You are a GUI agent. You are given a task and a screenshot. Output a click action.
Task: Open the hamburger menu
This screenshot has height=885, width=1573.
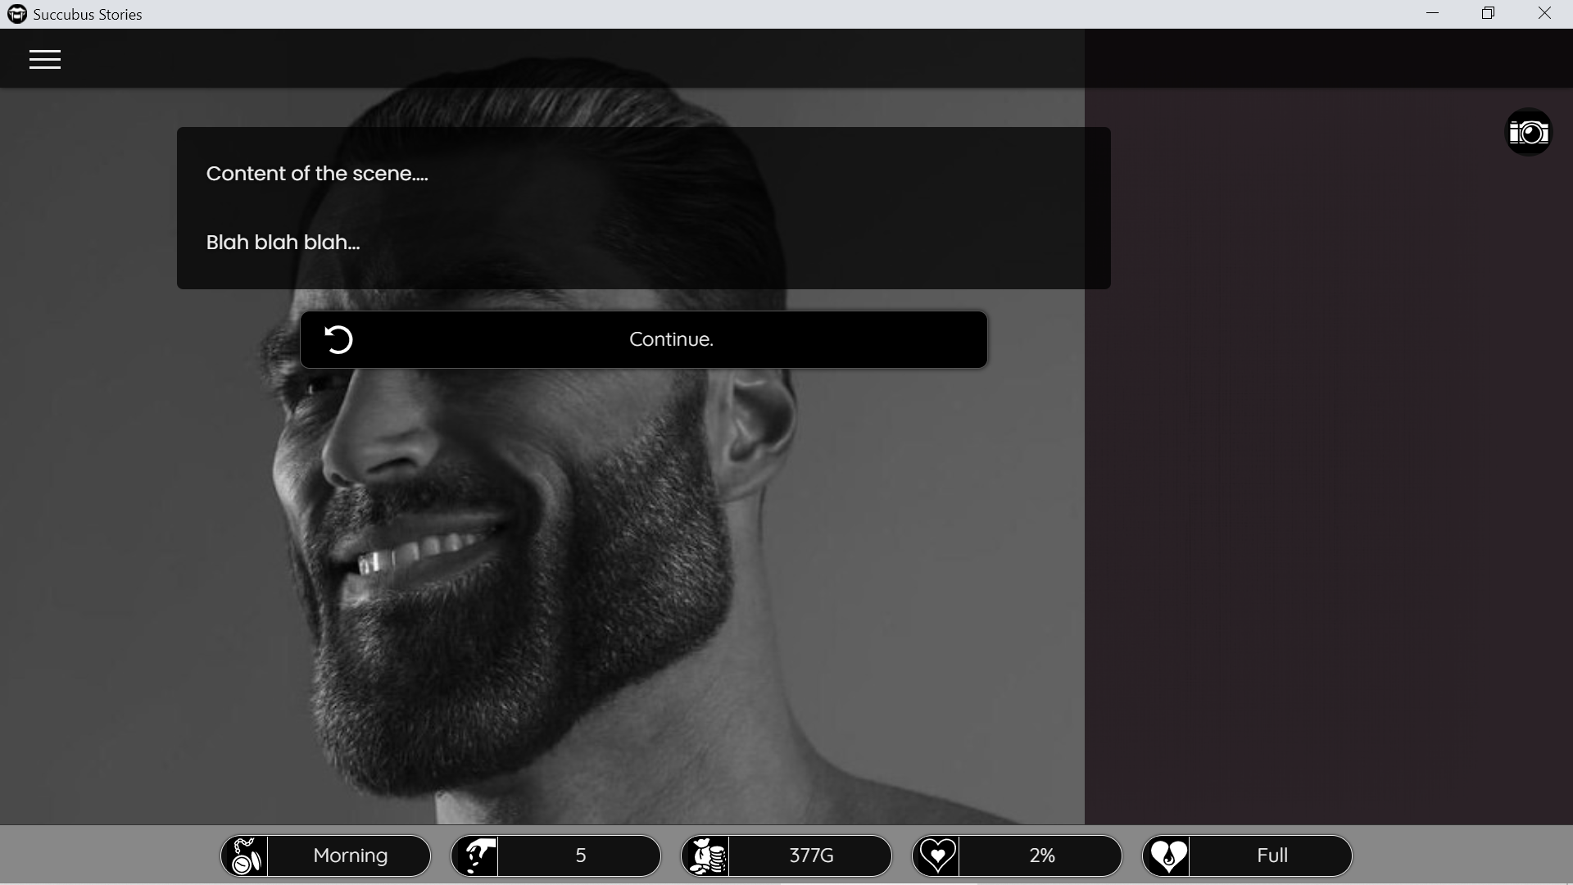(45, 59)
